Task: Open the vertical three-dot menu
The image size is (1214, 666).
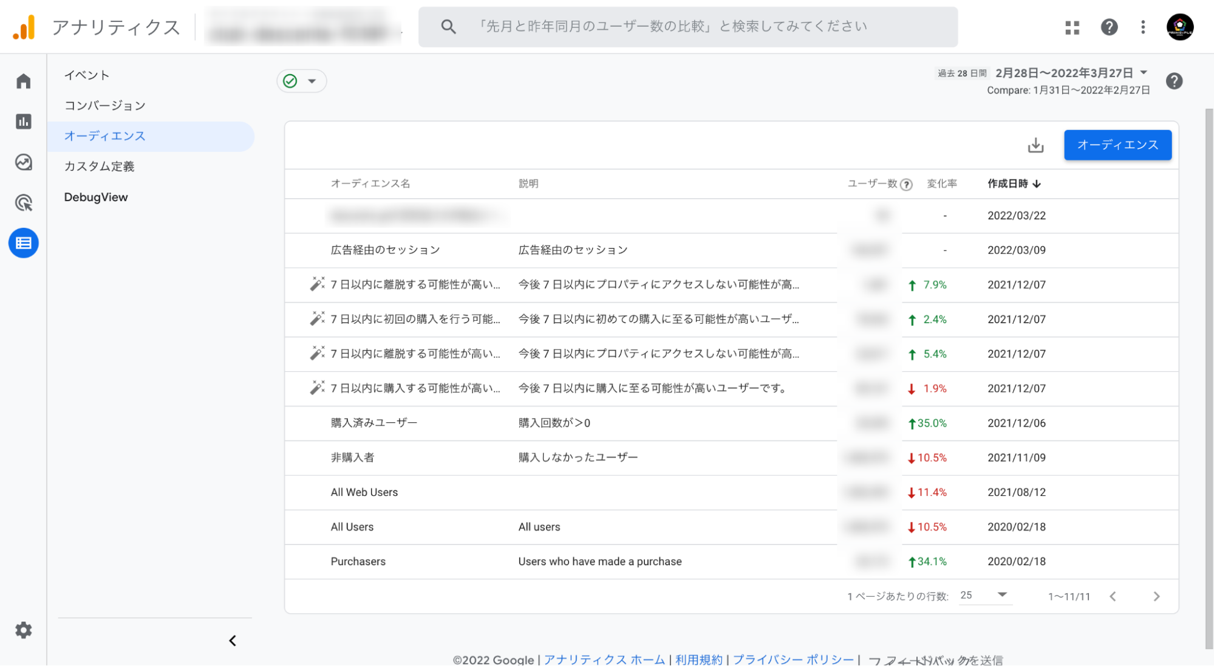Action: click(1143, 27)
